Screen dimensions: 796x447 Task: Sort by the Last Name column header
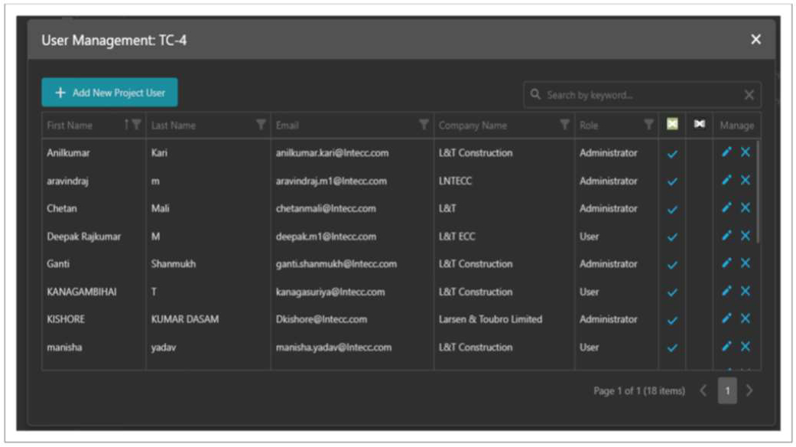coord(174,126)
